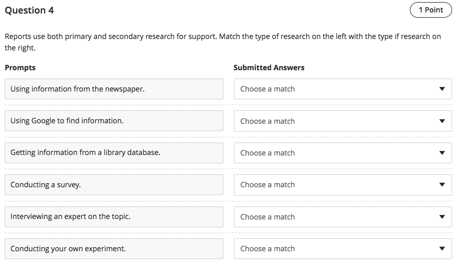Image resolution: width=463 pixels, height=270 pixels.
Task: Click the 'Conducting your own experiment.' prompt
Action: (114, 249)
